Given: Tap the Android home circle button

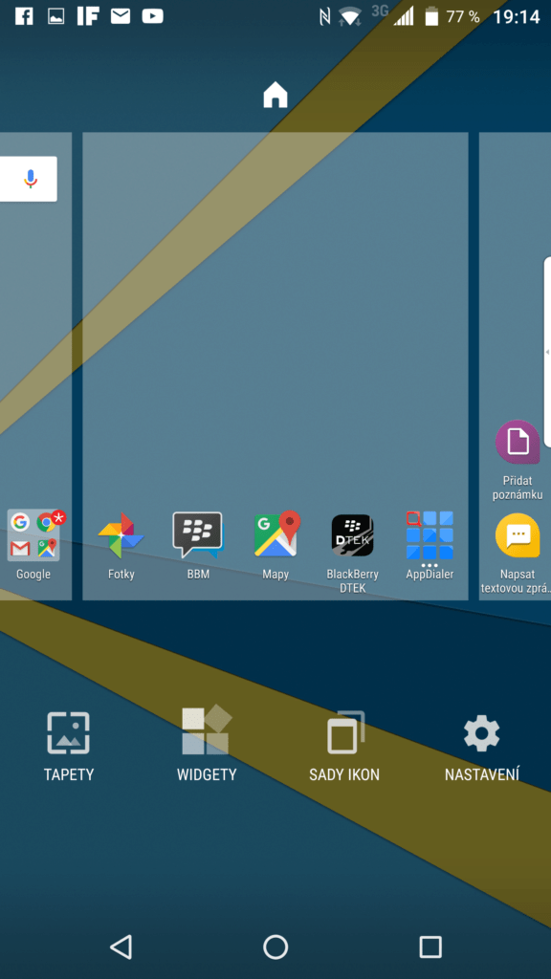Looking at the screenshot, I should coord(275,946).
